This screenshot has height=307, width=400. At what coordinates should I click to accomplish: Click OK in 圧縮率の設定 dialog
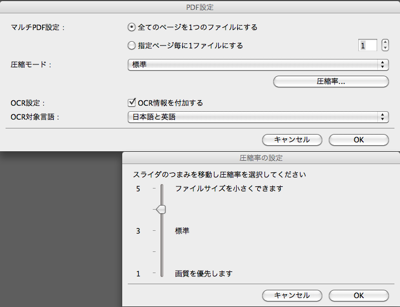[359, 295]
